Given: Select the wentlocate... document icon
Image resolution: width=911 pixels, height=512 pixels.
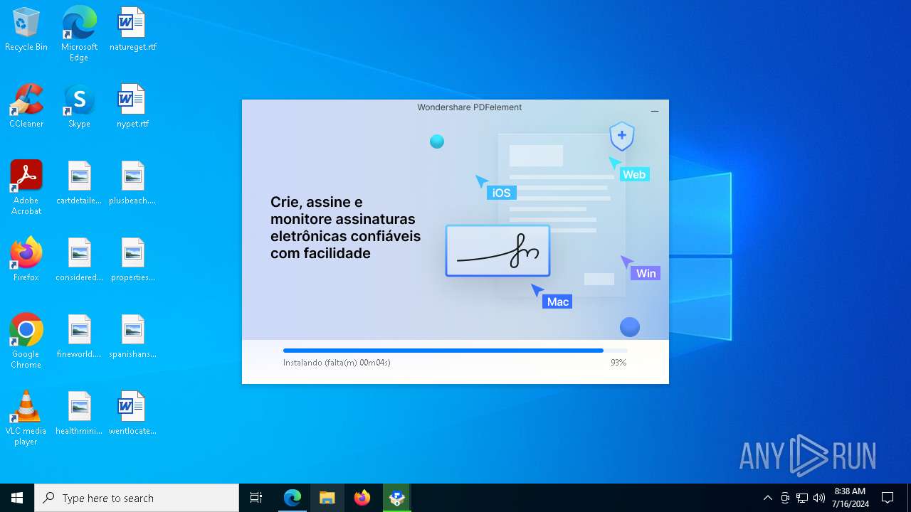Looking at the screenshot, I should [x=132, y=413].
